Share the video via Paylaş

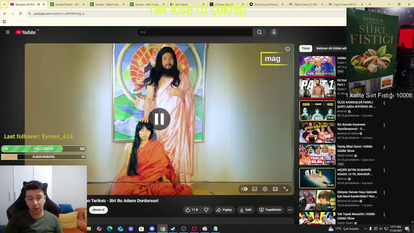[x=224, y=210]
